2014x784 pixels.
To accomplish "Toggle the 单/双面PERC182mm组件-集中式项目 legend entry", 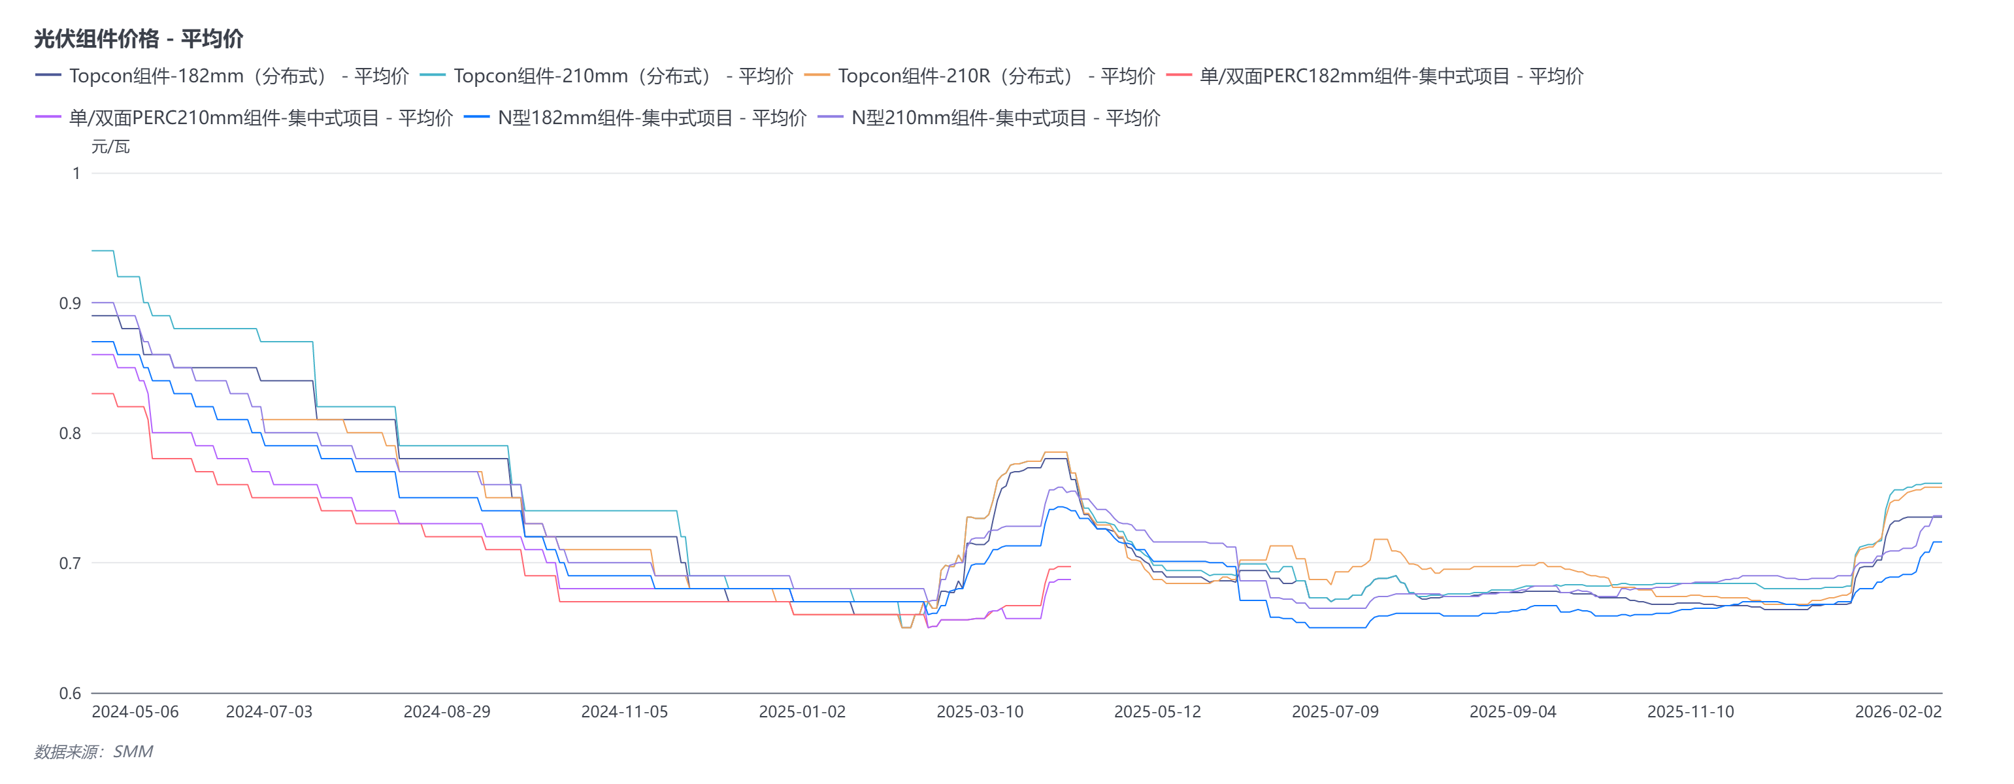I will (x=1391, y=76).
